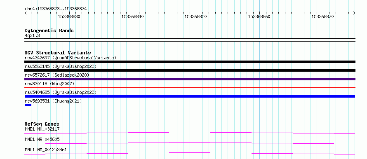
Task: Click the 153368840 ruler position
Action: [132, 16]
